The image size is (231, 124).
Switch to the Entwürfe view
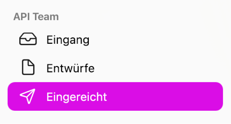tap(70, 68)
